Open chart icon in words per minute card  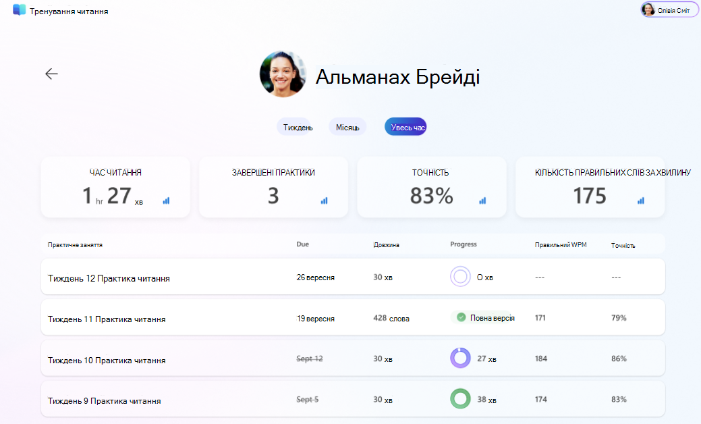click(641, 201)
